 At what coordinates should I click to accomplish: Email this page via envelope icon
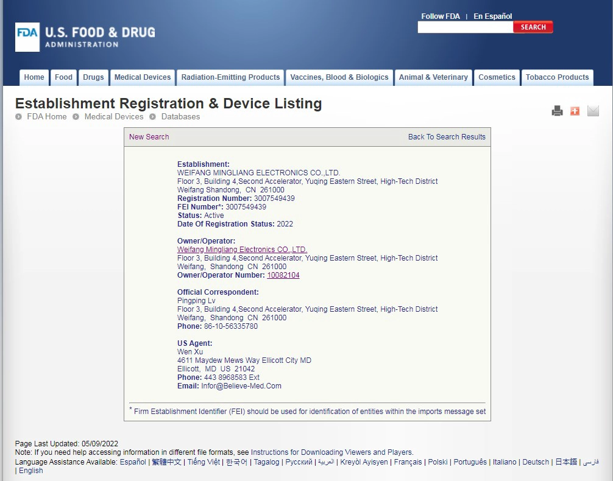point(593,111)
